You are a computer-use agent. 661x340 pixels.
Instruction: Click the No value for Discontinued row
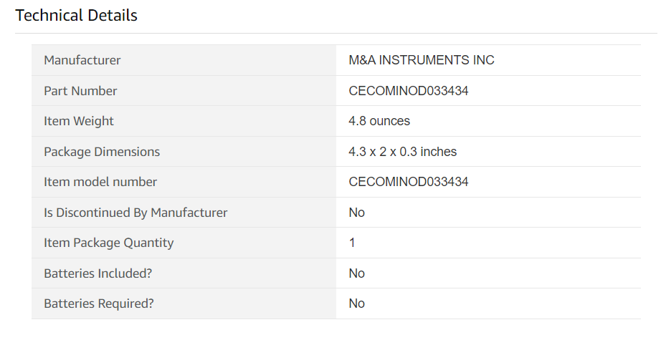click(356, 213)
